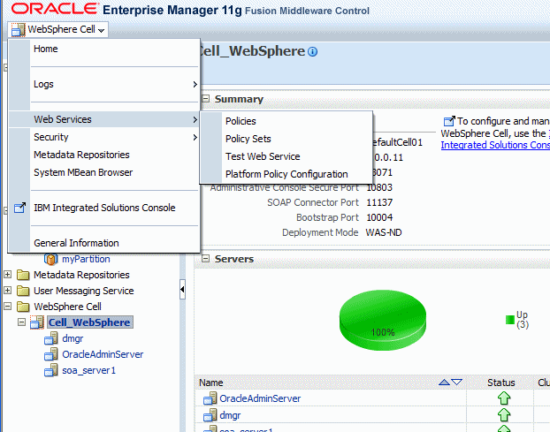Click the up status arrow for dmgr
The width and height of the screenshot is (550, 432).
click(504, 415)
